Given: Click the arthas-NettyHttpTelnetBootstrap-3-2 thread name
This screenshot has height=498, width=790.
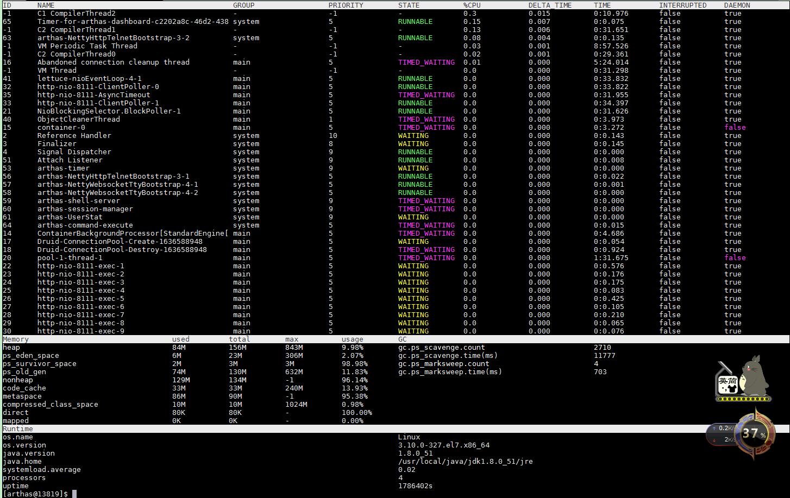Looking at the screenshot, I should (x=114, y=37).
